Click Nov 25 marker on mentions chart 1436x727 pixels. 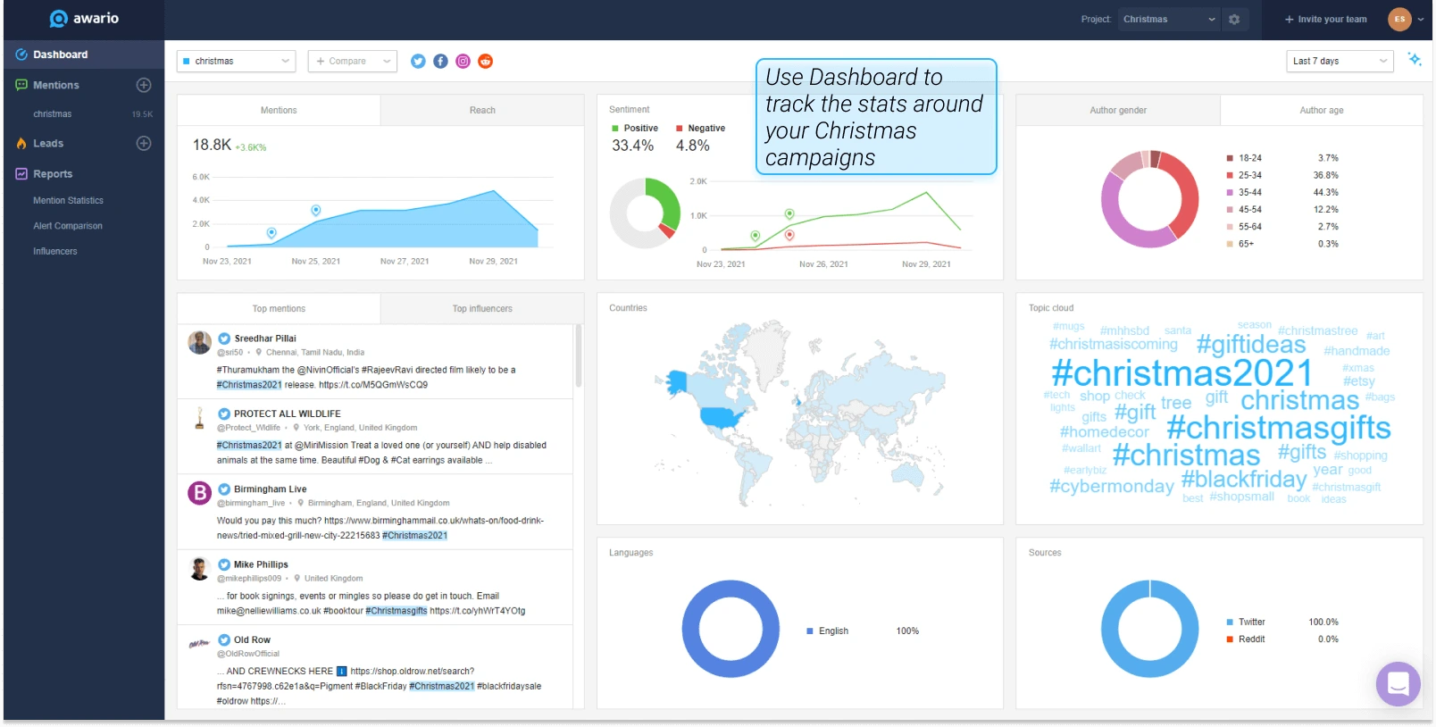315,210
